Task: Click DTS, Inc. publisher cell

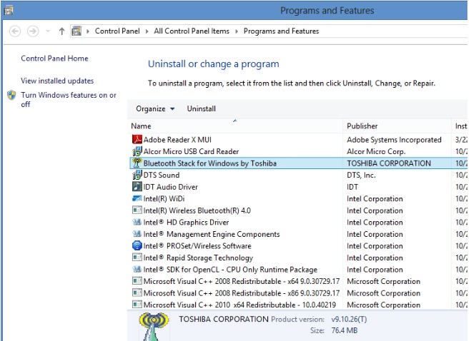Action: (x=361, y=175)
